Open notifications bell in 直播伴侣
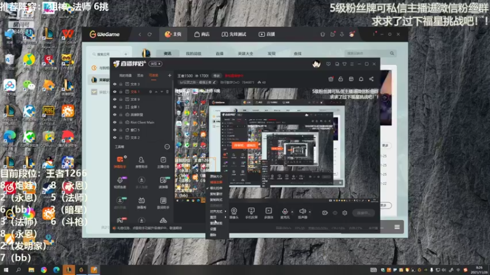This screenshot has height=275, width=490. point(361,79)
